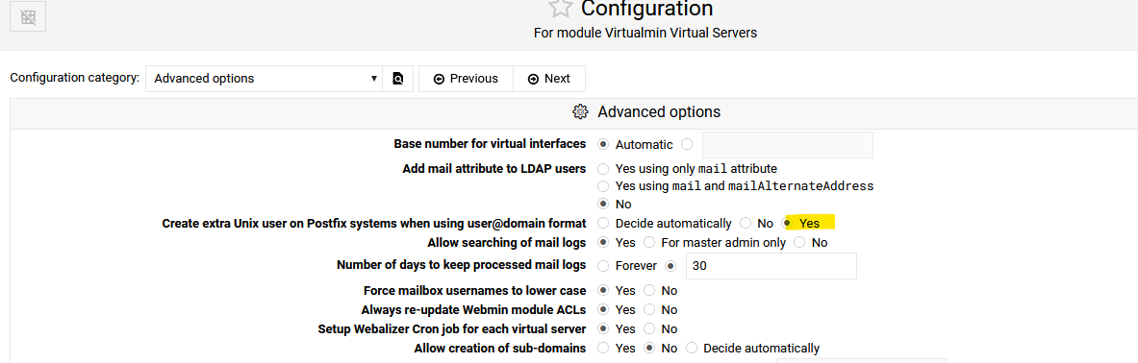Viewport: 1138px width, 363px height.
Task: Click the mail log days field showing 30
Action: click(x=771, y=266)
